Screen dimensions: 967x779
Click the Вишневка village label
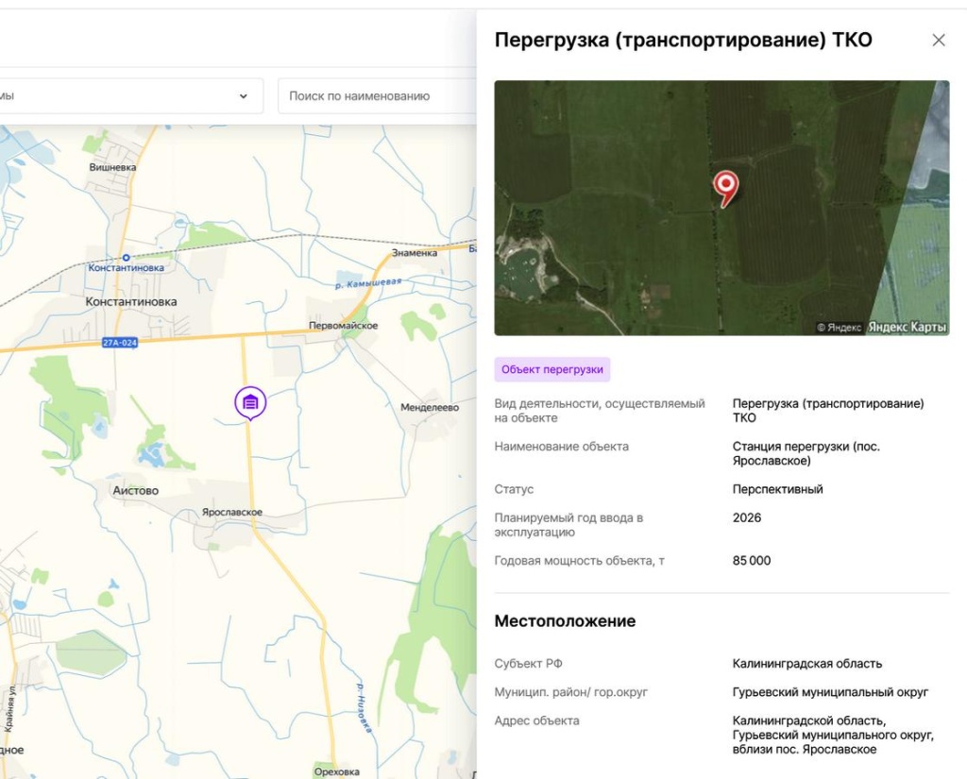(x=112, y=167)
